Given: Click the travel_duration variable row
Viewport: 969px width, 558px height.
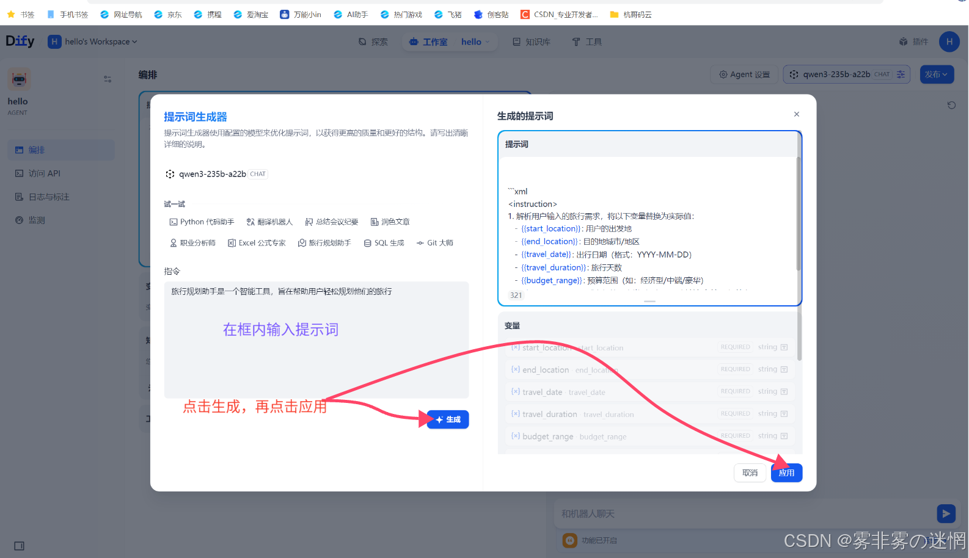Looking at the screenshot, I should [x=650, y=414].
